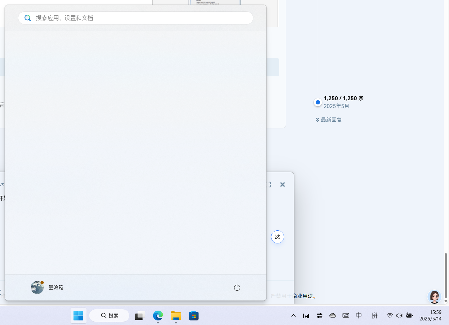Open Wi-Fi network quick settings
The height and width of the screenshot is (325, 449).
point(390,315)
